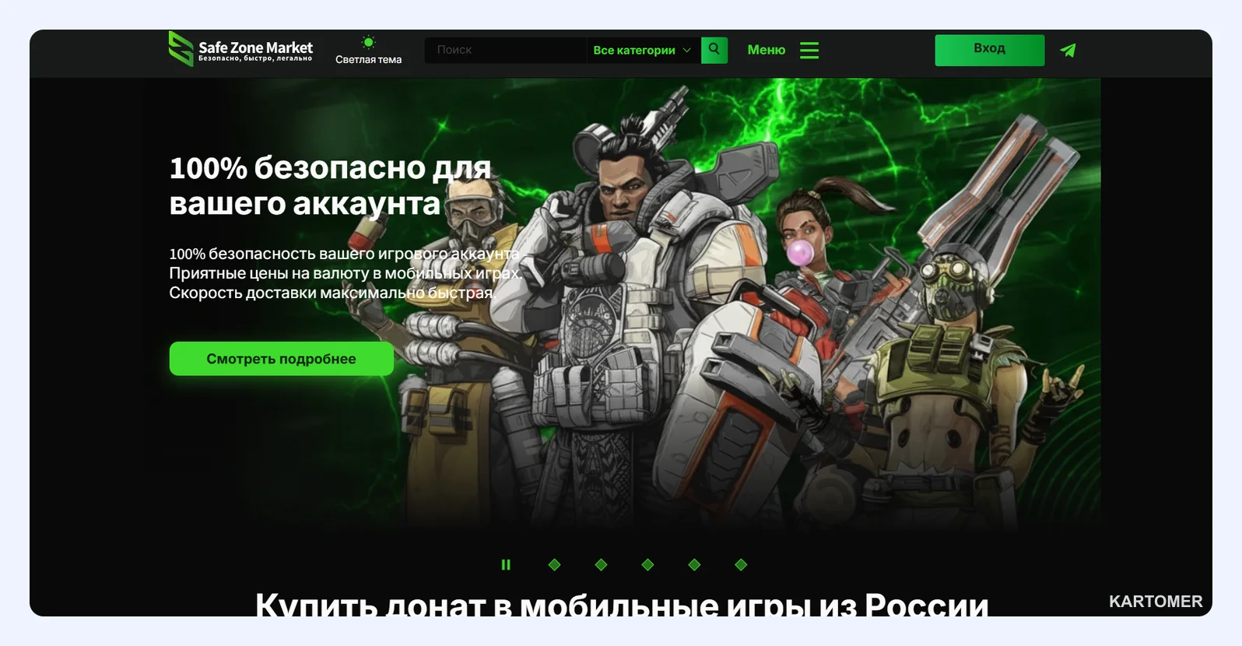Image resolution: width=1242 pixels, height=646 pixels.
Task: Click the Вход login button
Action: [989, 50]
